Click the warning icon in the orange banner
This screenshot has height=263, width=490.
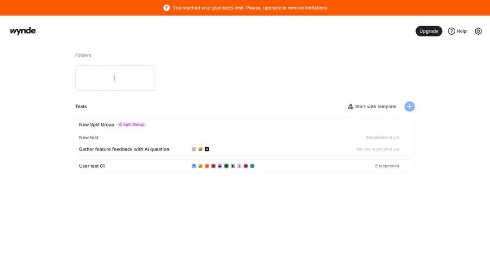point(167,8)
